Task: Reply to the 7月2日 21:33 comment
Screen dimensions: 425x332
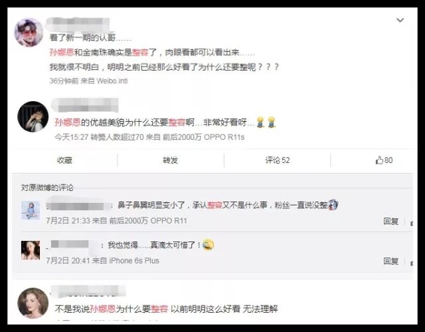Action: (x=391, y=222)
